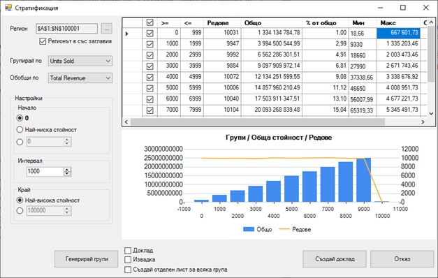This screenshot has height=278, width=438.
Task: Click the 'Макс' column header
Action: pos(398,23)
